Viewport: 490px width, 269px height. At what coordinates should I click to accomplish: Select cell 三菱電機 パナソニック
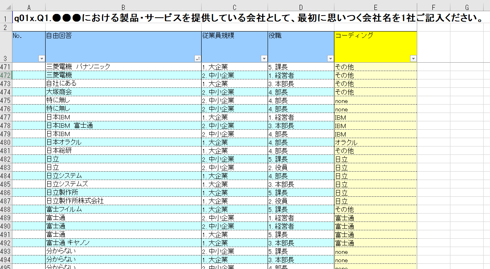tap(123, 67)
